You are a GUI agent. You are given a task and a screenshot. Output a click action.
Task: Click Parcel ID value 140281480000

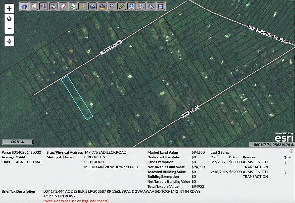point(29,152)
